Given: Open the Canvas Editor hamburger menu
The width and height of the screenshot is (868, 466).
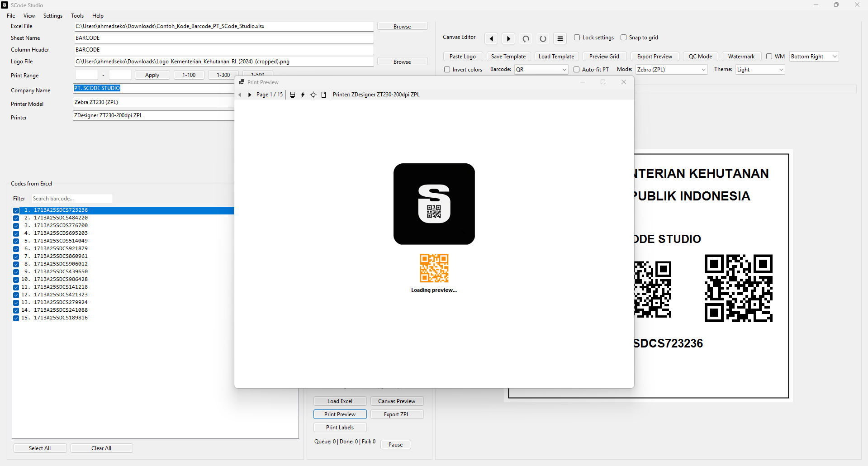Looking at the screenshot, I should coord(560,38).
